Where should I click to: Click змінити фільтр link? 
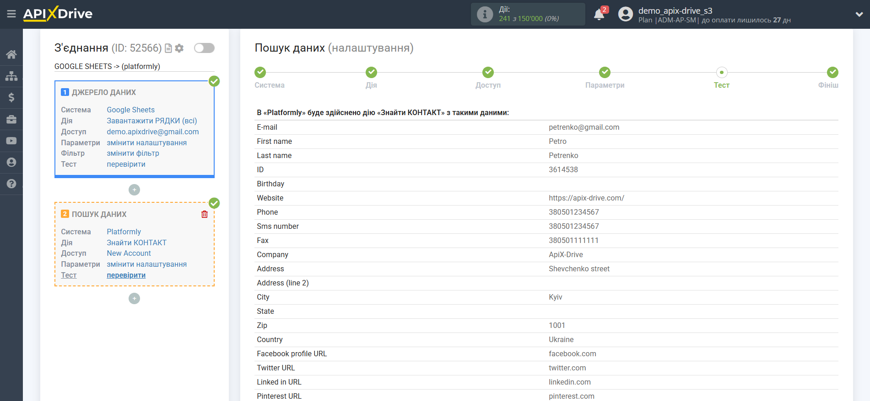pos(133,153)
